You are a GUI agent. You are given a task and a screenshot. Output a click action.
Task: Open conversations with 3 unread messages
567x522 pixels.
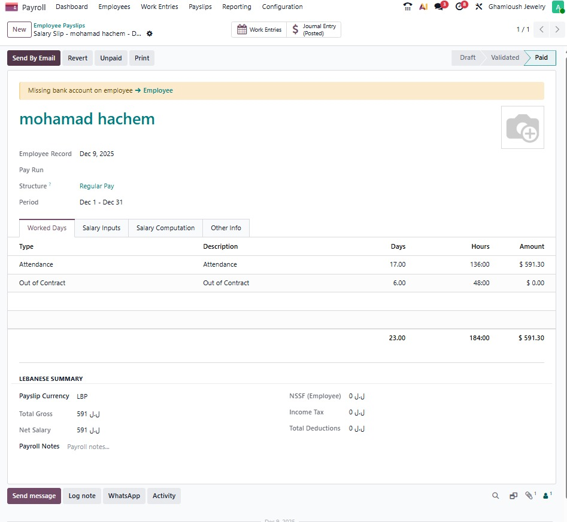pos(439,7)
